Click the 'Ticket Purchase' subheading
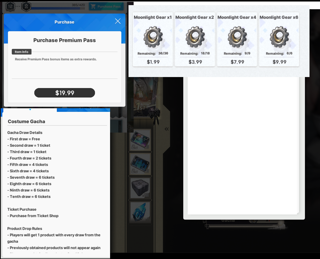 (x=22, y=209)
